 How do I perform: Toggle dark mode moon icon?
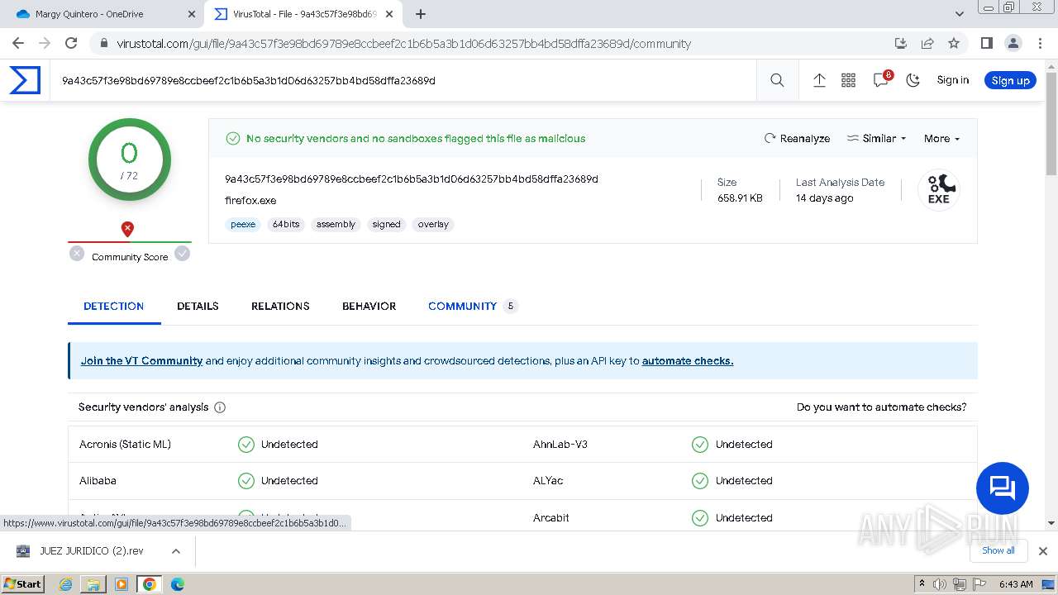tap(913, 80)
